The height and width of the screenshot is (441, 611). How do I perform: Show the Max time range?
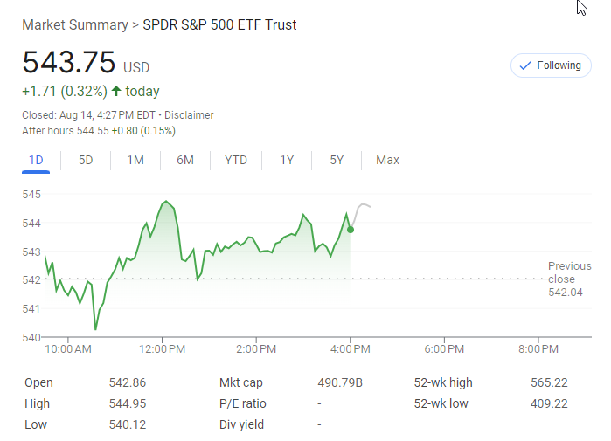(387, 160)
